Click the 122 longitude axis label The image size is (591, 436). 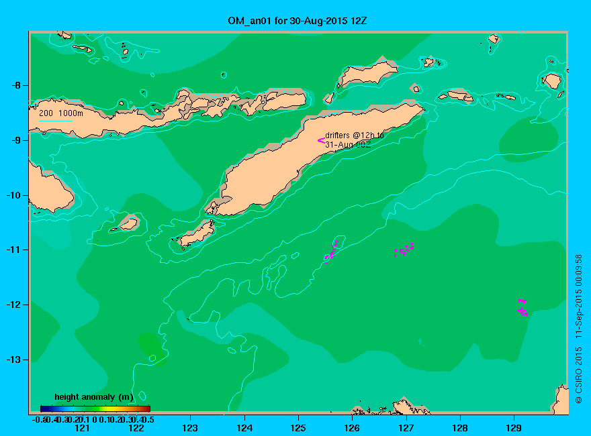tap(136, 428)
